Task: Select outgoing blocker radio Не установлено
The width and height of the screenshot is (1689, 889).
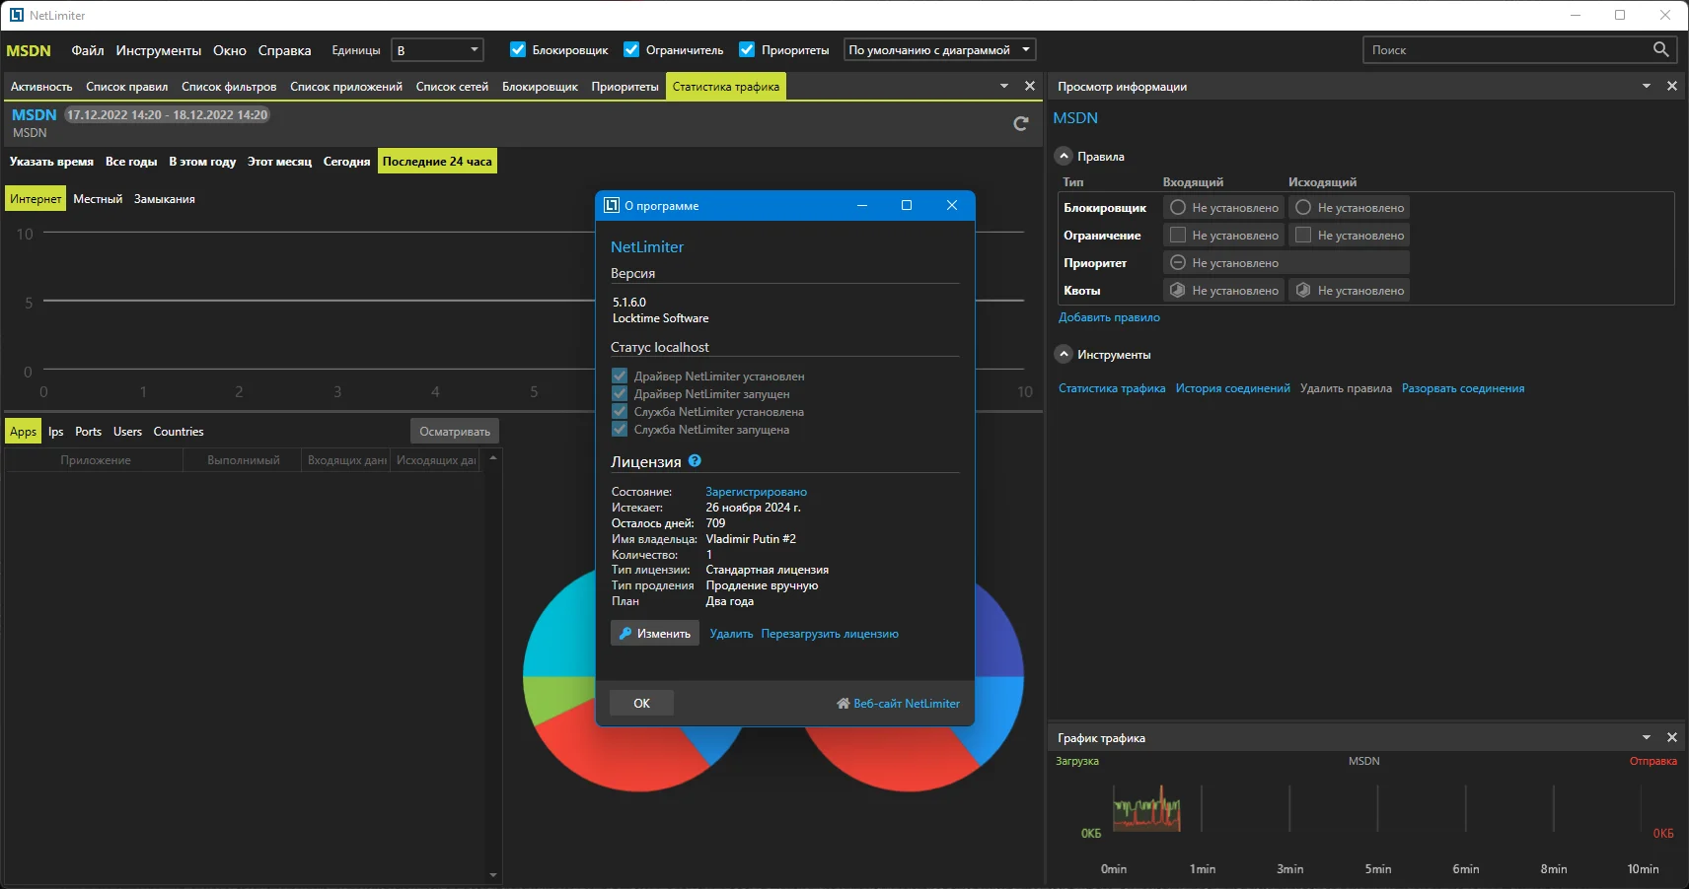Action: [x=1303, y=207]
